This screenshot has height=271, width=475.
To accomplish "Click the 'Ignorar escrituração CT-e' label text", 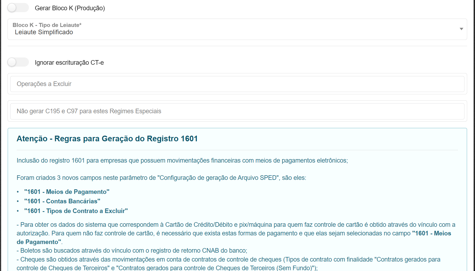I will pyautogui.click(x=69, y=63).
